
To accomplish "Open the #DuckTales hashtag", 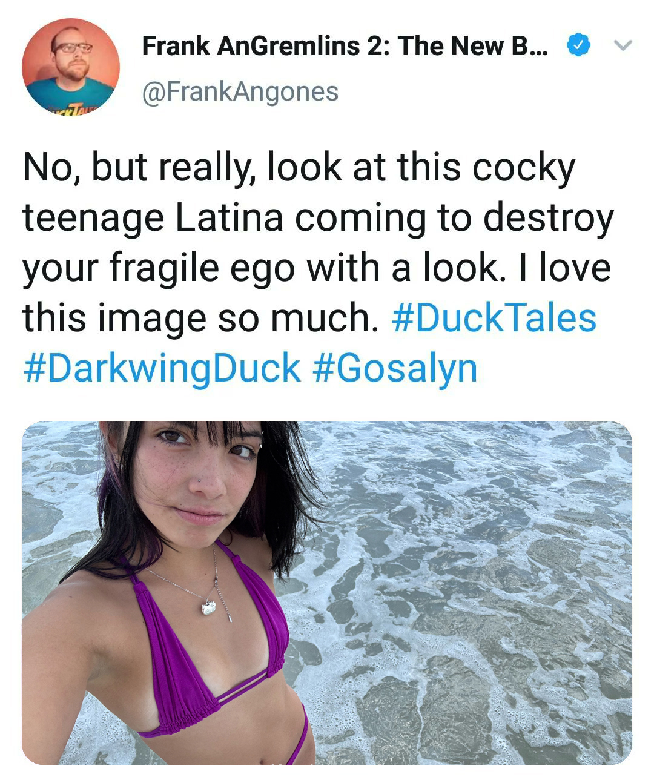I will coord(494,318).
